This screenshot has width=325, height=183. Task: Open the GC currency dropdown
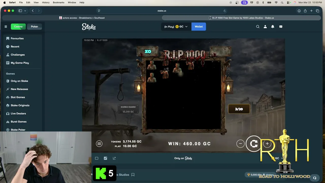176,26
